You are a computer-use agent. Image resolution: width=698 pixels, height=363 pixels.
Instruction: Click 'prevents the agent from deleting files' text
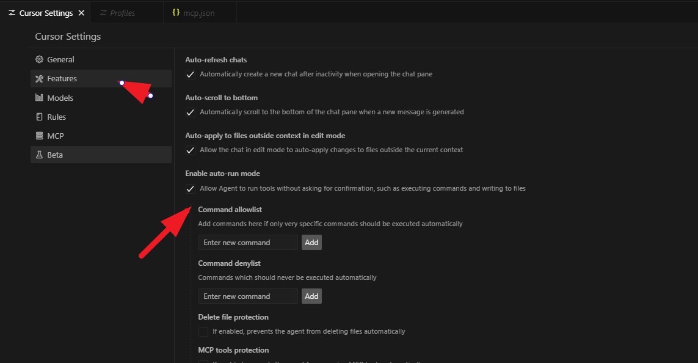(x=309, y=331)
